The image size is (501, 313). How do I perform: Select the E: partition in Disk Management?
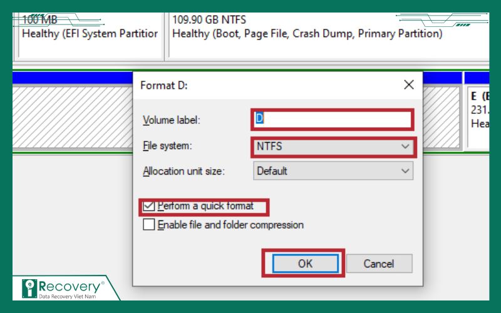[478, 116]
